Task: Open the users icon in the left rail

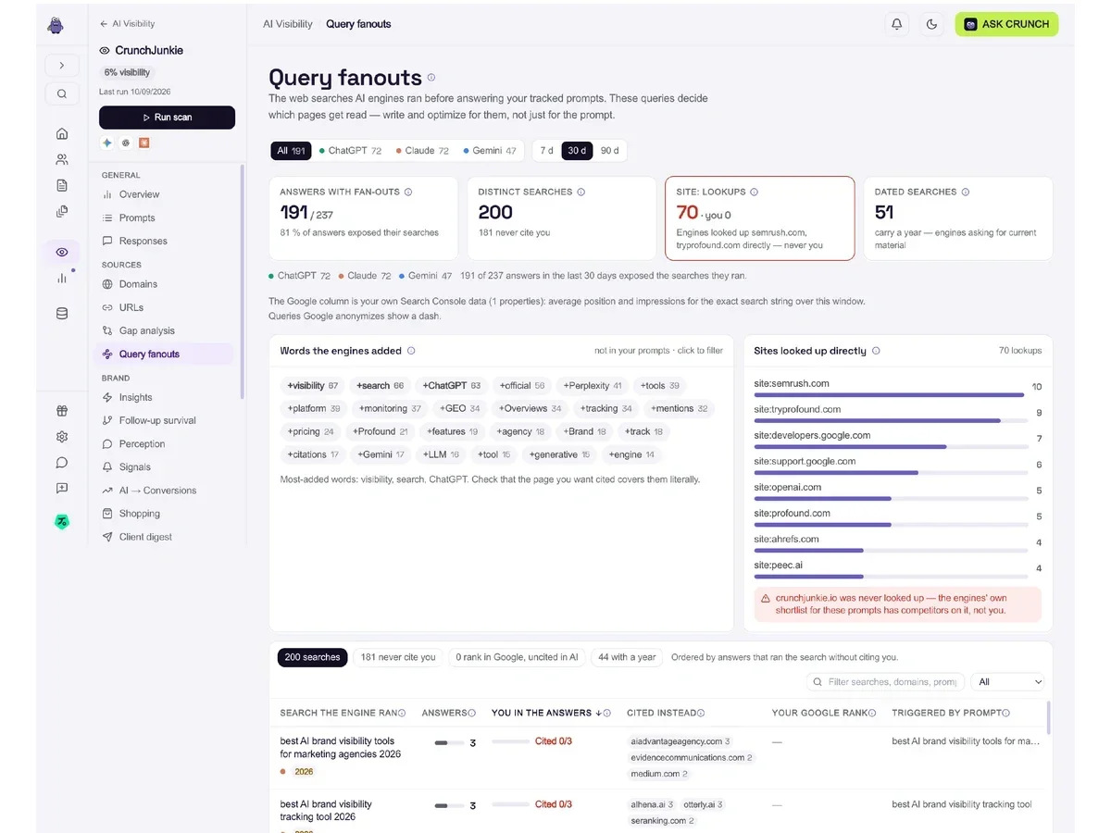Action: click(x=62, y=159)
